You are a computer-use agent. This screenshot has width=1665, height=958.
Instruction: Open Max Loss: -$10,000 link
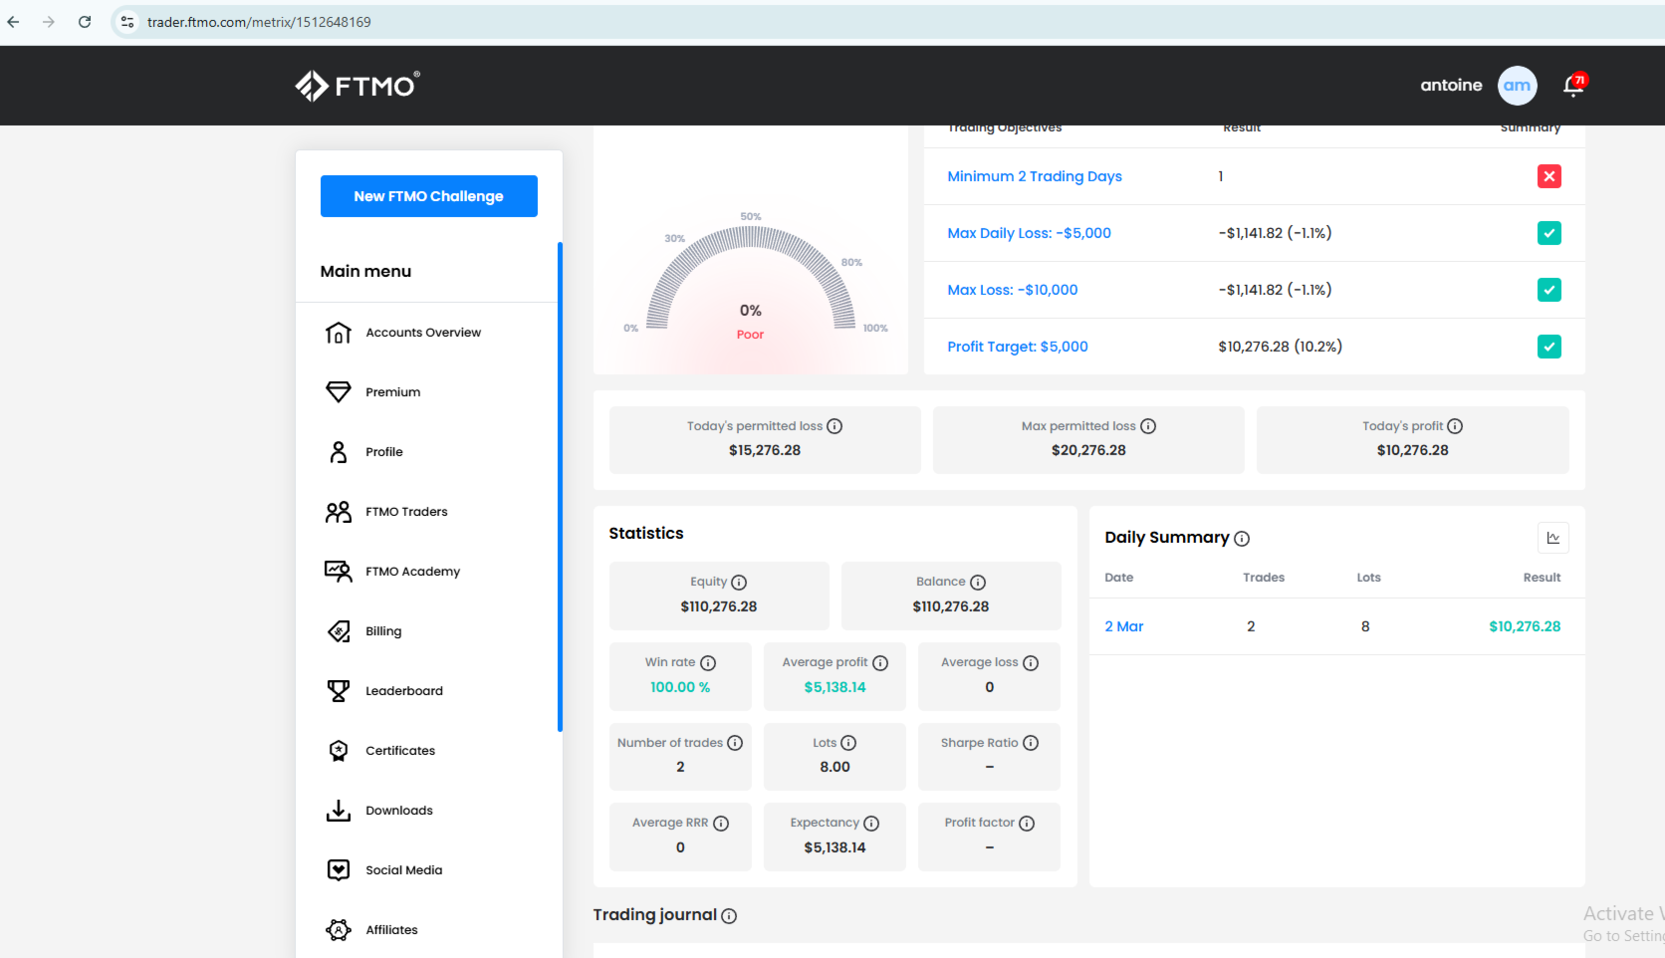(x=1013, y=290)
